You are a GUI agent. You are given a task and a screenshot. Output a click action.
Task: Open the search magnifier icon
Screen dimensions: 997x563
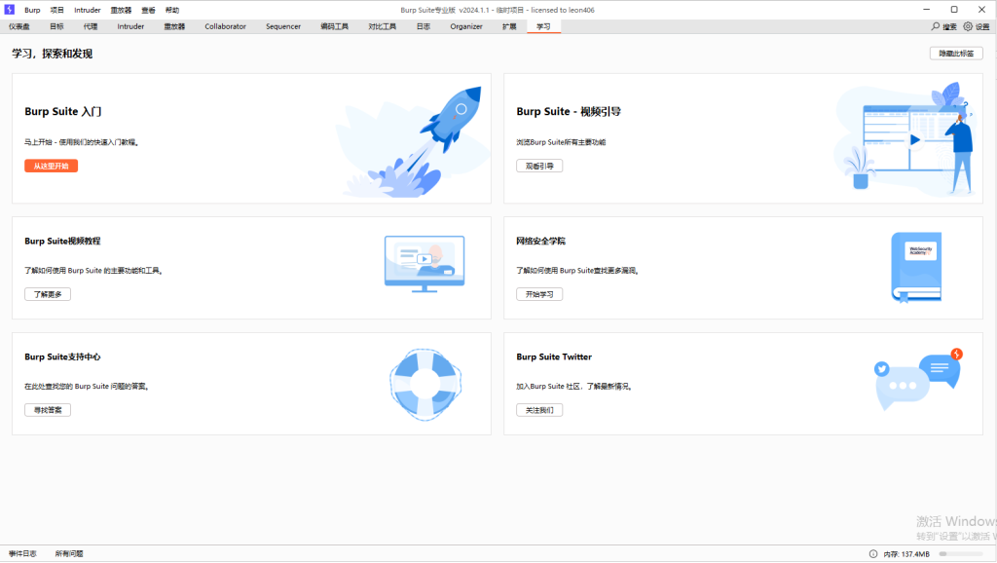936,26
